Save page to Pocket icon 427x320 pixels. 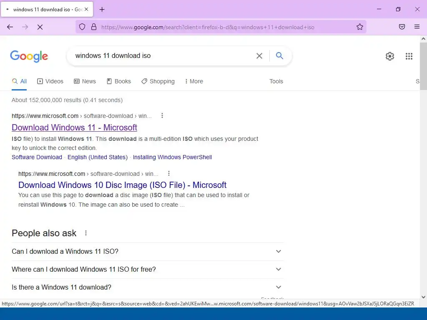[402, 27]
